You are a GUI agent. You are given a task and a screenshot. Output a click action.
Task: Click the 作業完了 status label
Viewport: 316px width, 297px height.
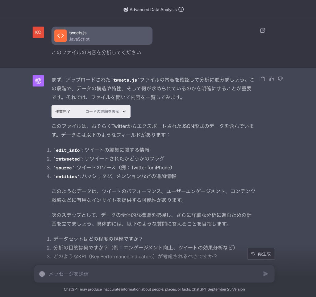click(x=63, y=112)
